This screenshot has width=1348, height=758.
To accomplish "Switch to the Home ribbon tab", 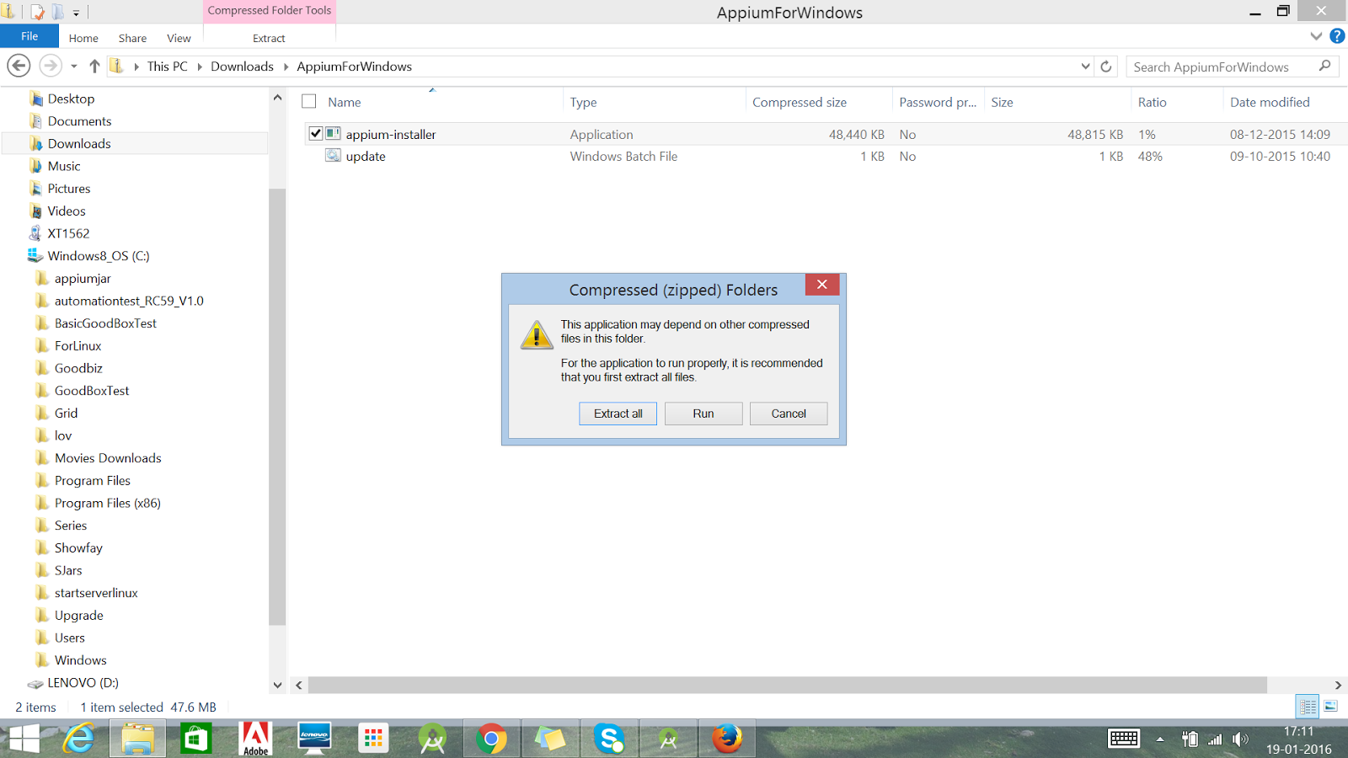I will (x=83, y=38).
